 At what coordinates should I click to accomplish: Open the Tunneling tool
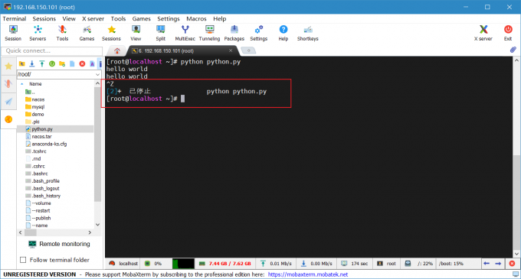pyautogui.click(x=209, y=33)
